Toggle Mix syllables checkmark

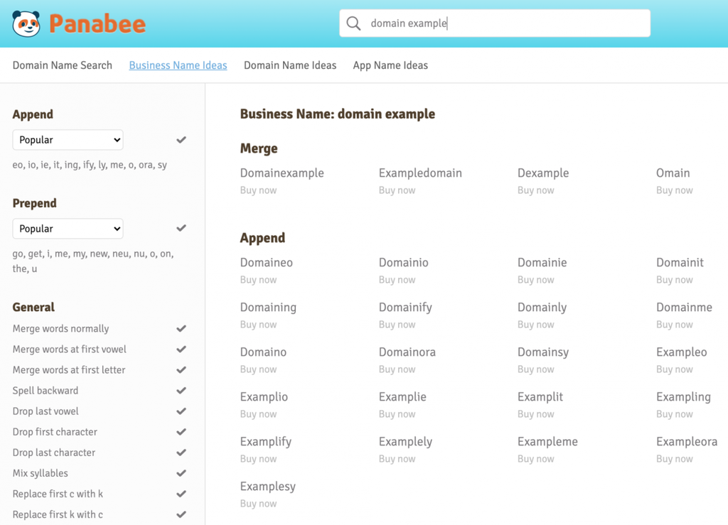pyautogui.click(x=181, y=473)
